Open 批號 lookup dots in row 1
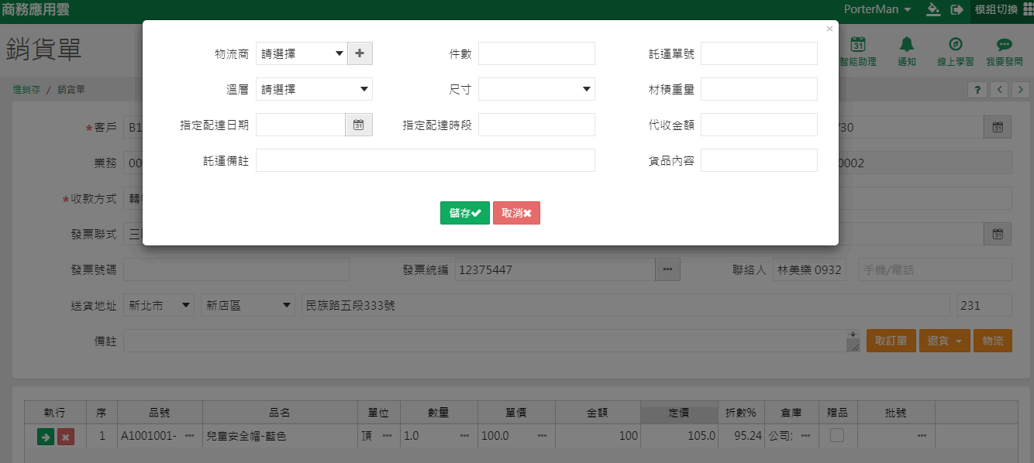 click(922, 436)
